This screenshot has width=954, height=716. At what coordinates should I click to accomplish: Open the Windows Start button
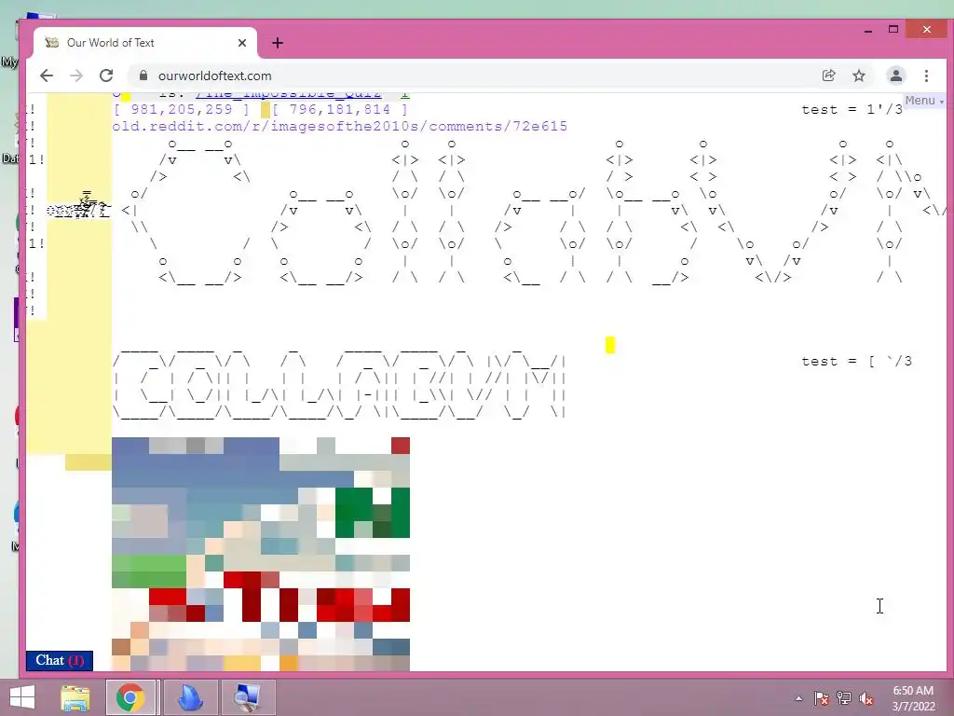click(22, 697)
